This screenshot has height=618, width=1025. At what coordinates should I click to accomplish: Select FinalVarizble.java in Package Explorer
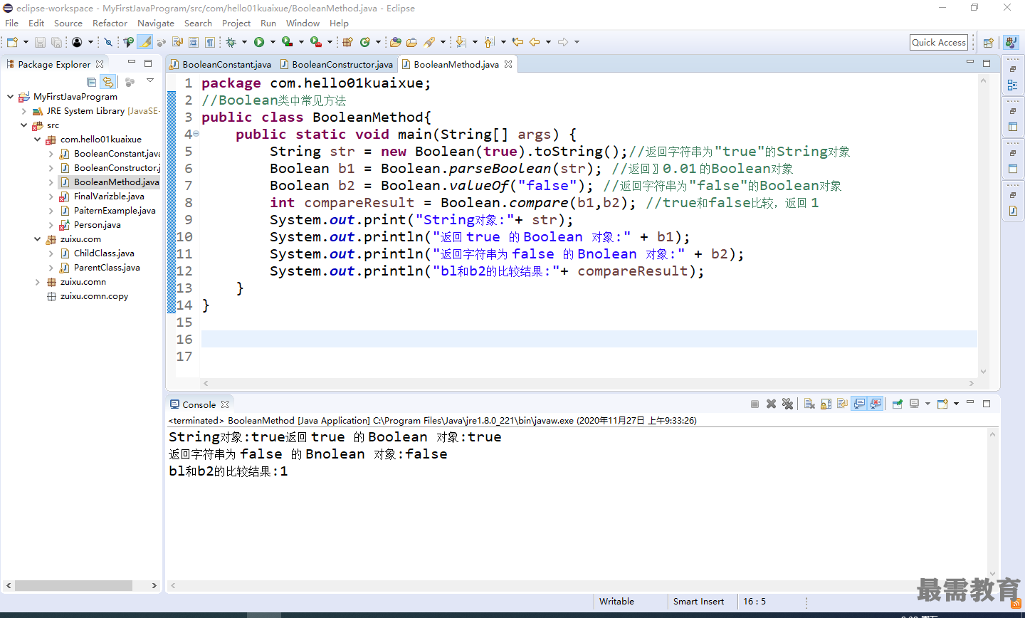coord(109,197)
